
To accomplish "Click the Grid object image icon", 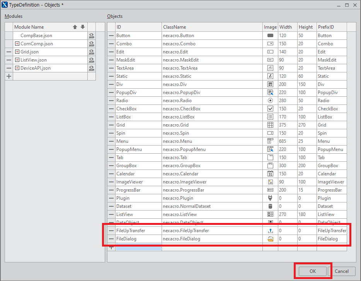I will (x=271, y=125).
